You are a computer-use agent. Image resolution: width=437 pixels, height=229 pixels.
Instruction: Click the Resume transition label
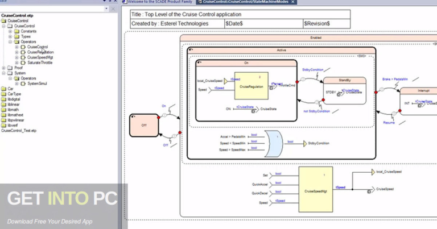tap(389, 123)
